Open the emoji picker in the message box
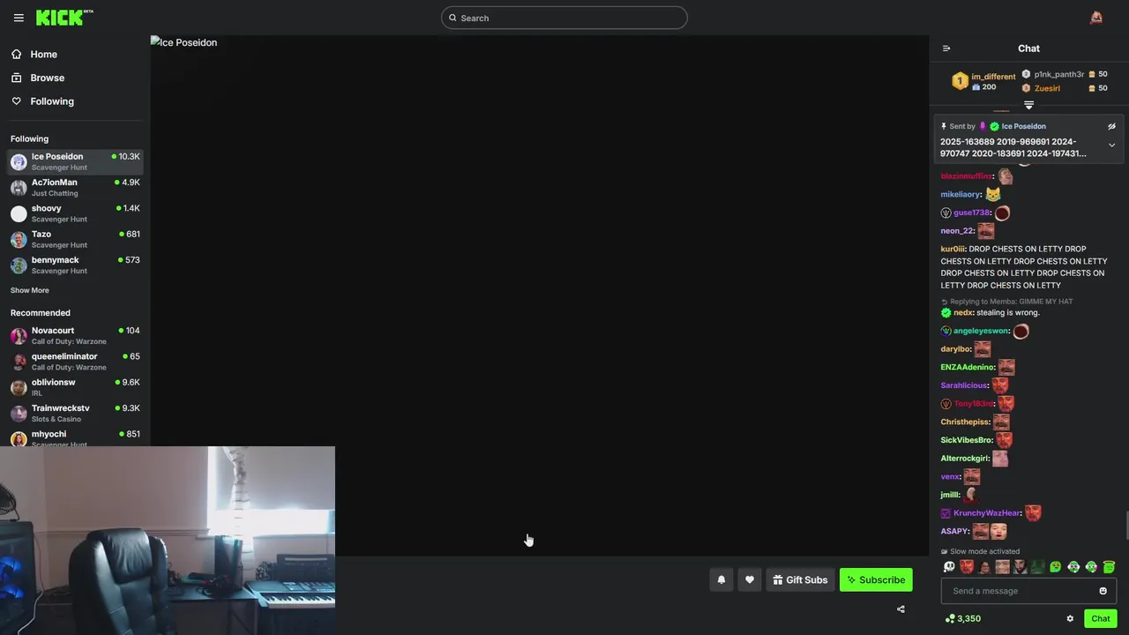The width and height of the screenshot is (1129, 635). pos(1103,591)
